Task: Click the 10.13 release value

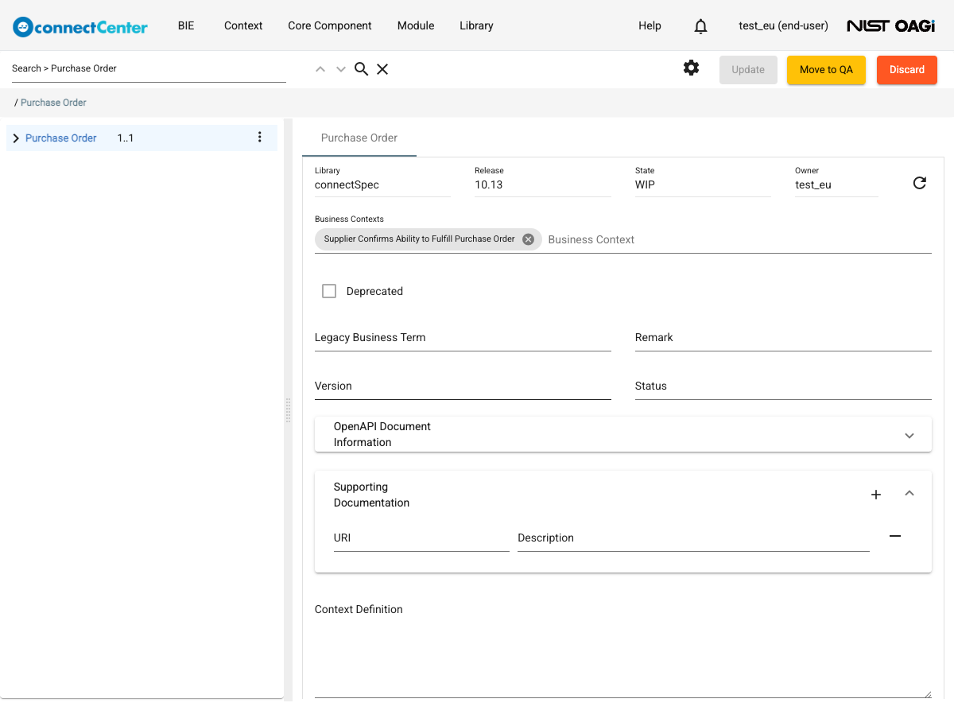Action: (489, 184)
